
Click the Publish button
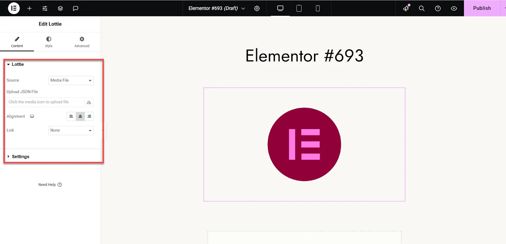click(482, 8)
